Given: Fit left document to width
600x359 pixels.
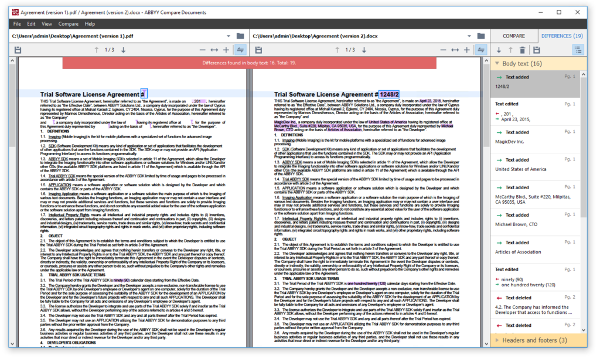Looking at the screenshot, I should pos(214,50).
